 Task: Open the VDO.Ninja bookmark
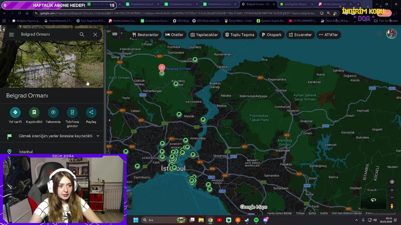point(181,21)
